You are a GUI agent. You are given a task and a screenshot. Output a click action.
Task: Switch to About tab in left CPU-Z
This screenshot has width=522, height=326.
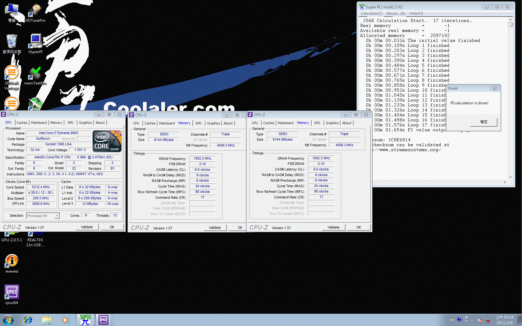tap(100, 123)
